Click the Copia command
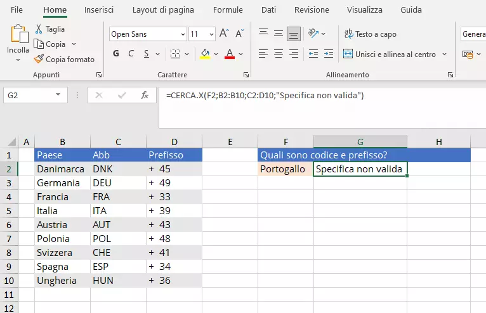 click(x=49, y=44)
